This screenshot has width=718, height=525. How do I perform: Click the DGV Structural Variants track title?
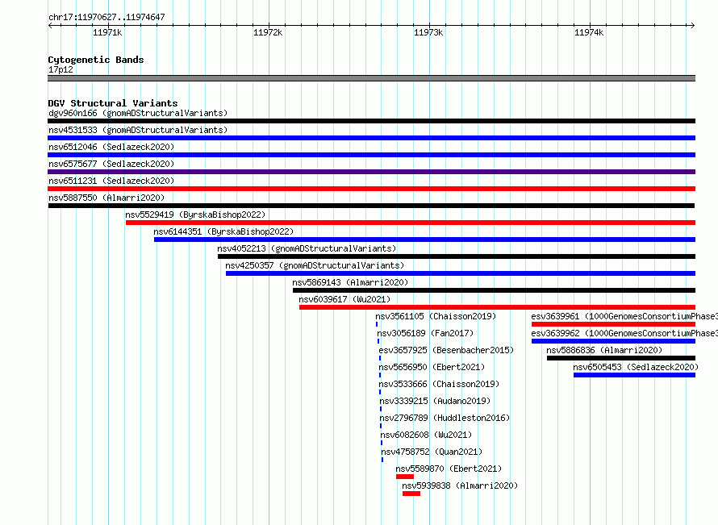coord(113,103)
